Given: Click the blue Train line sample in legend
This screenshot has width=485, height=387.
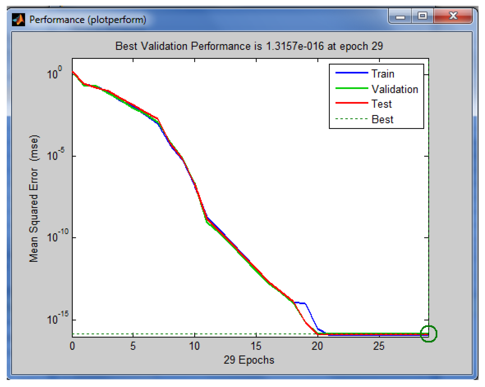Looking at the screenshot, I should 352,73.
